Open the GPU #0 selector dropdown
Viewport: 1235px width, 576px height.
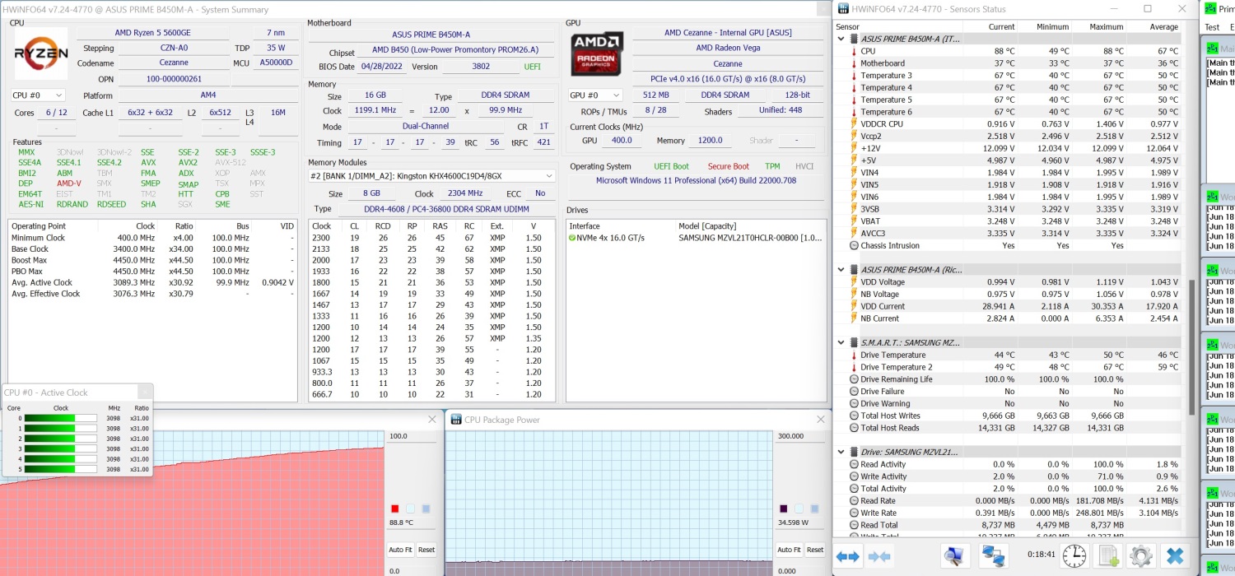(595, 95)
